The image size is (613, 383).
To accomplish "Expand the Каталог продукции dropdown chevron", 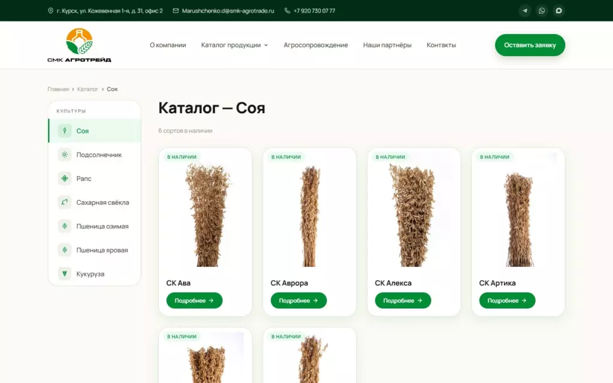I will pos(266,45).
